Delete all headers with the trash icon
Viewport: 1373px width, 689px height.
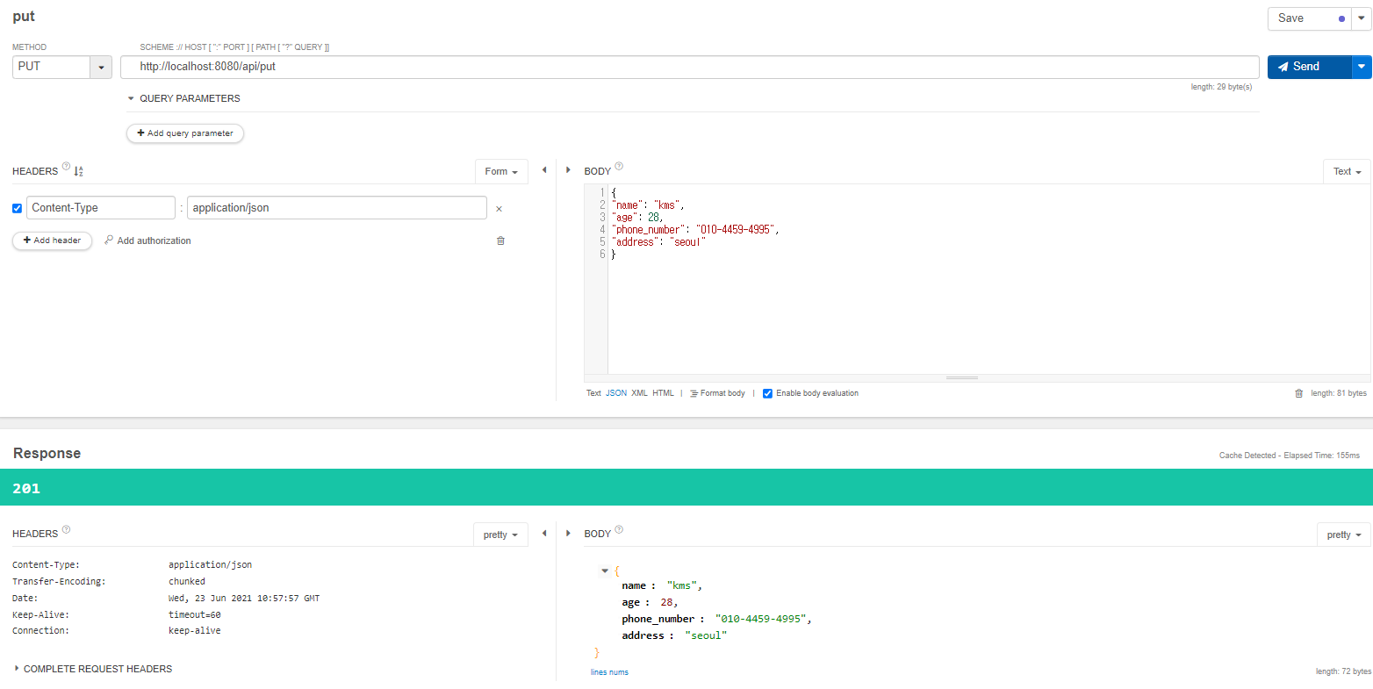pyautogui.click(x=500, y=240)
